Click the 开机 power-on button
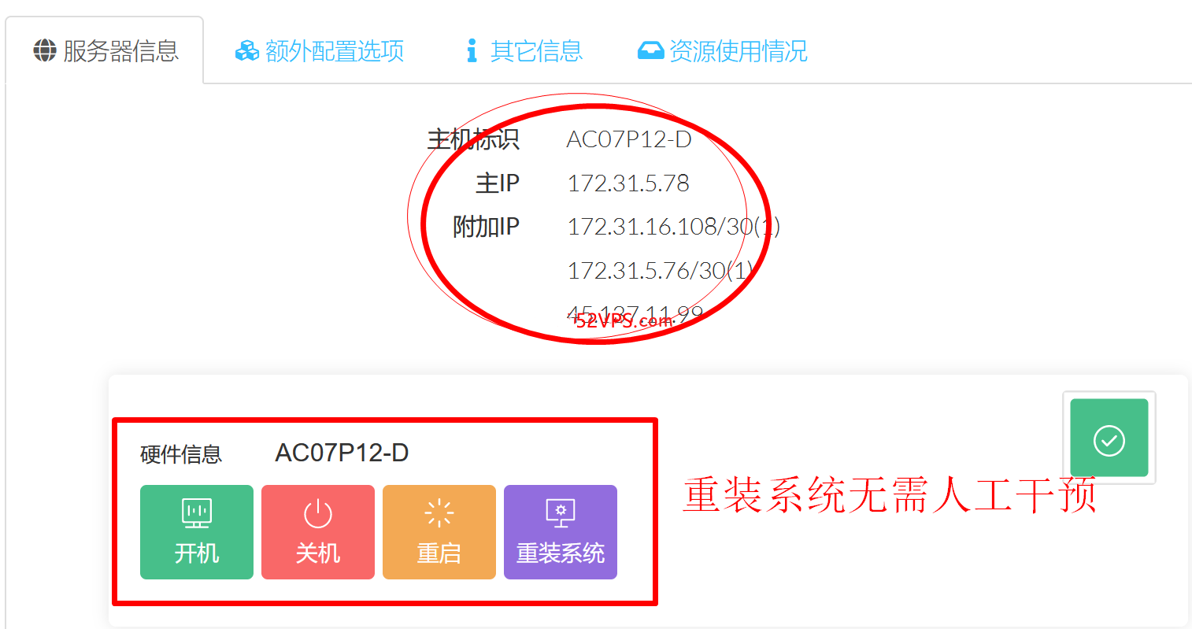The image size is (1192, 629). tap(197, 532)
